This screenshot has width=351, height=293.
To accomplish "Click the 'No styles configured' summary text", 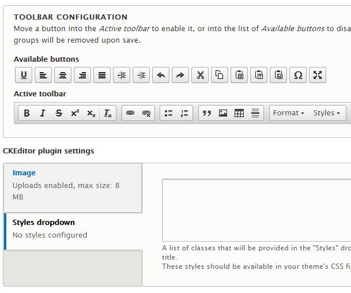I will (50, 235).
